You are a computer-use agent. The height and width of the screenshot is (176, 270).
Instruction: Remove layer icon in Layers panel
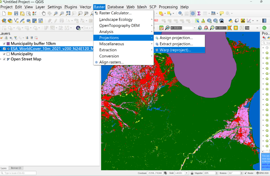pyautogui.click(x=36, y=38)
